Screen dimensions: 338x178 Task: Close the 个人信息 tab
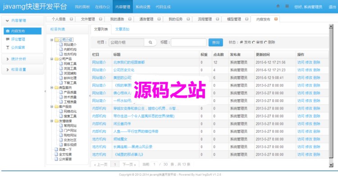click(x=71, y=19)
